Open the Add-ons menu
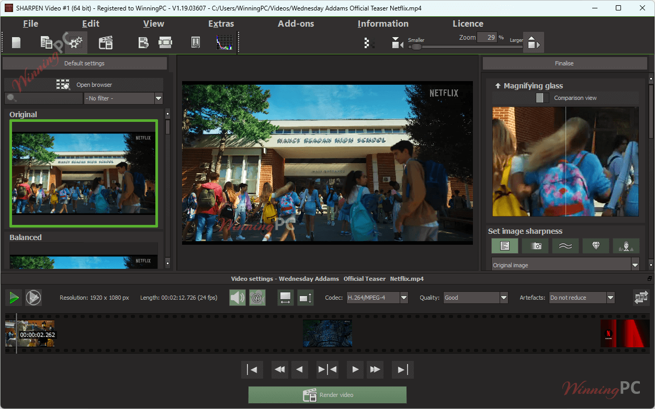 [296, 24]
